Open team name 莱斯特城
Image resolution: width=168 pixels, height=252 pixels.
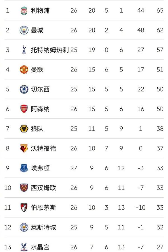click(x=43, y=227)
